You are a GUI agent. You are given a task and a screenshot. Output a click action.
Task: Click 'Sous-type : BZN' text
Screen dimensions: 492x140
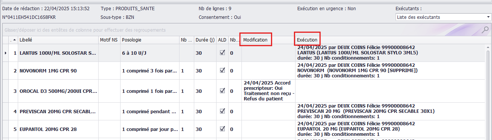point(118,17)
